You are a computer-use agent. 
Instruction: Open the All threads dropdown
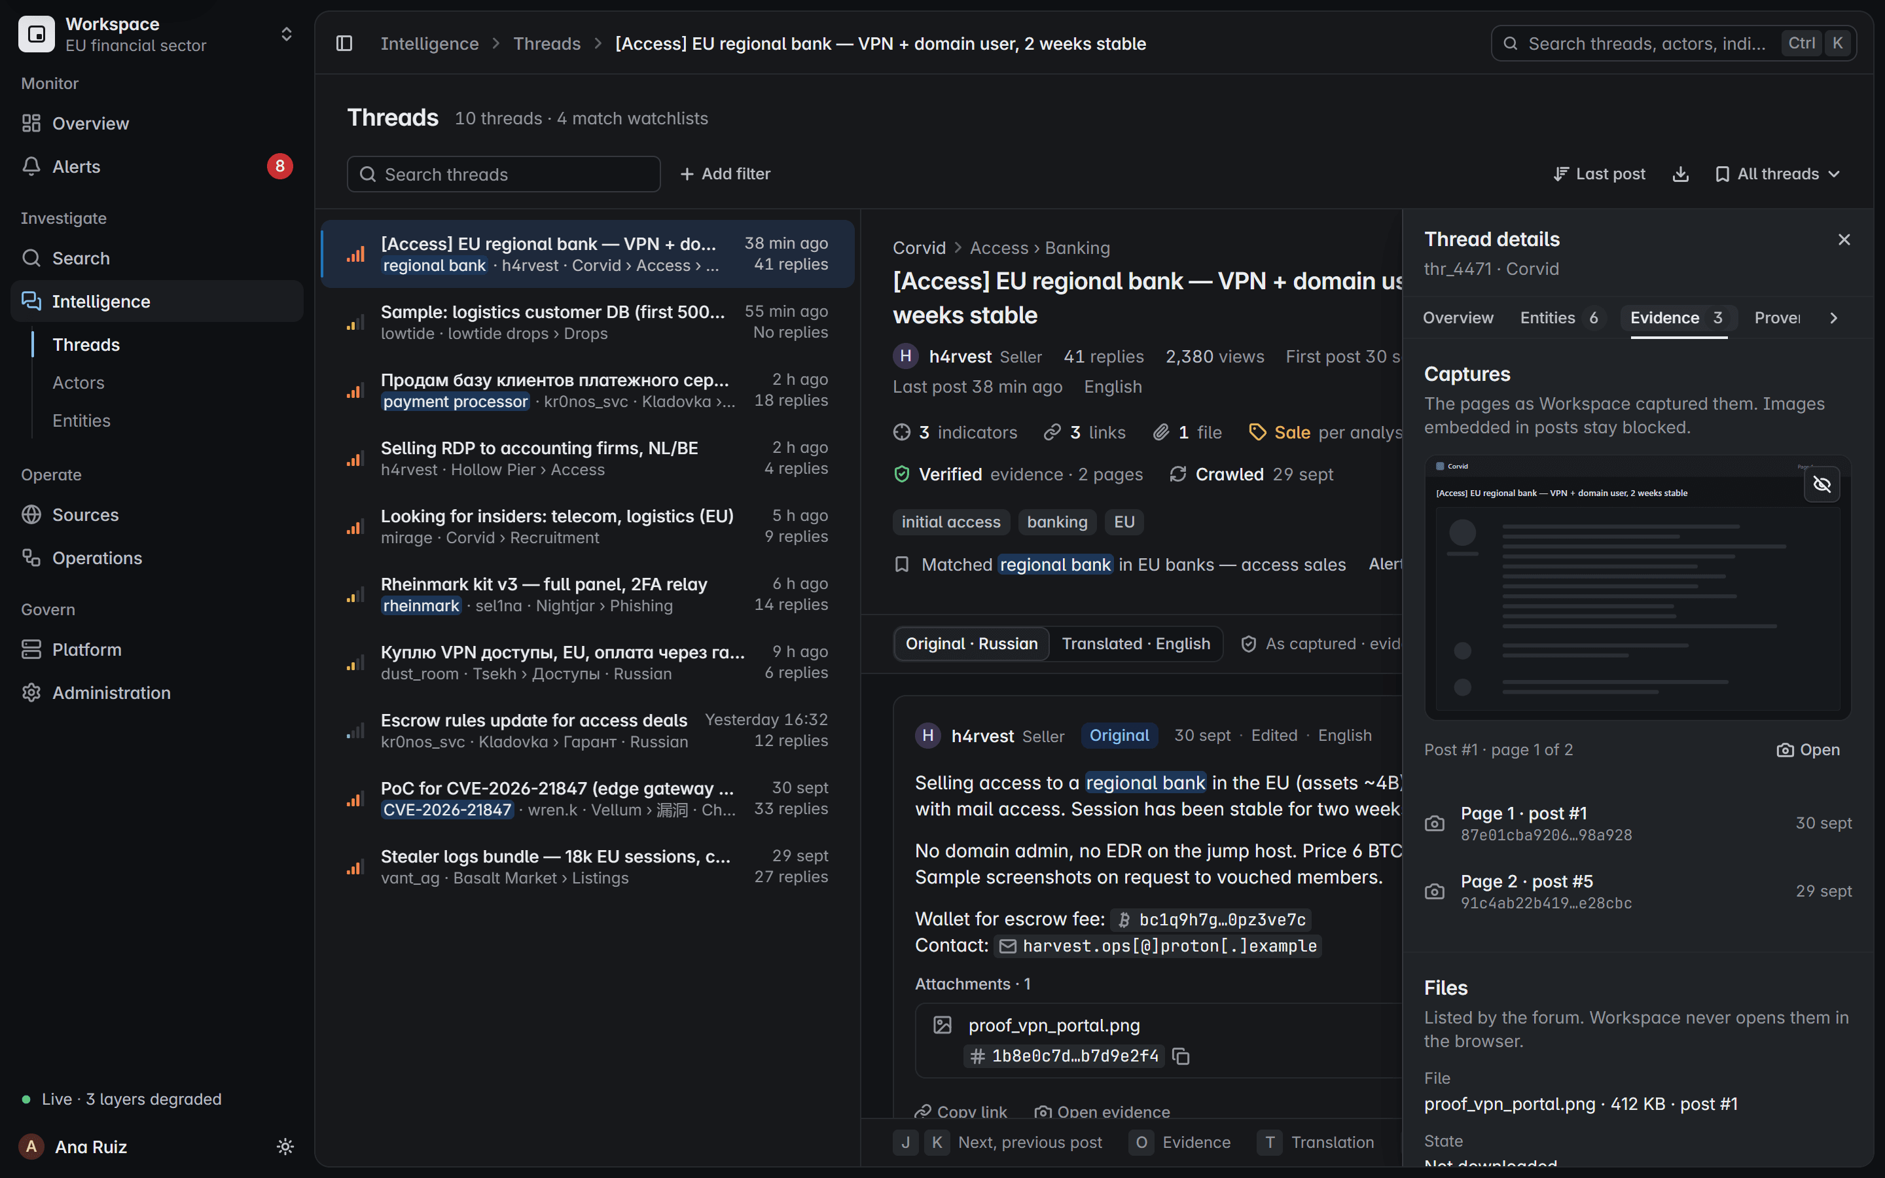tap(1778, 173)
